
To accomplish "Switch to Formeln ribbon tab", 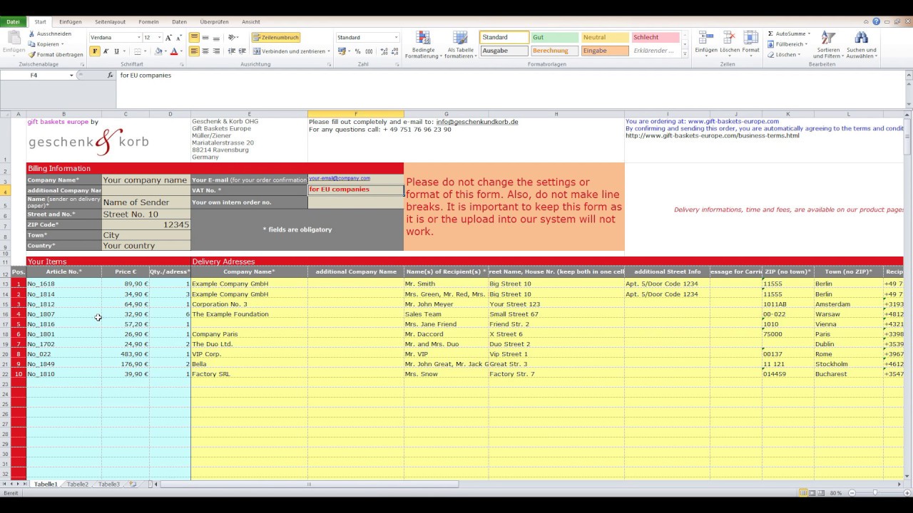I will click(148, 22).
